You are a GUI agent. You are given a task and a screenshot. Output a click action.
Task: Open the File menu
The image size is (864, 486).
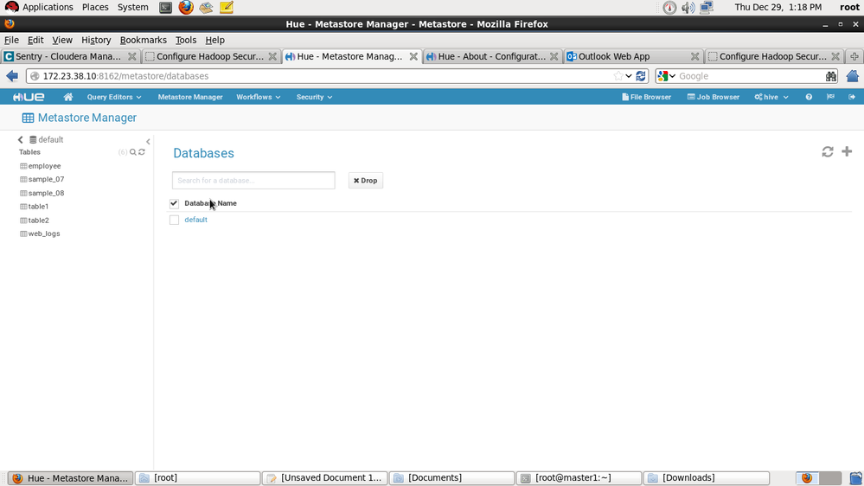click(x=11, y=41)
